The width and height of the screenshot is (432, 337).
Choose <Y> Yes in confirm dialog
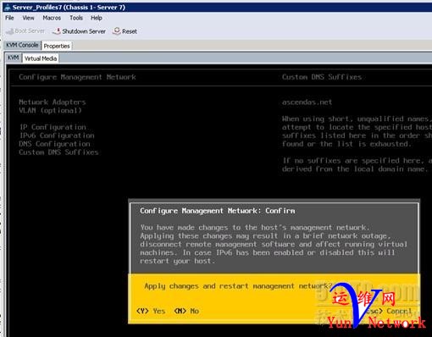[151, 311]
